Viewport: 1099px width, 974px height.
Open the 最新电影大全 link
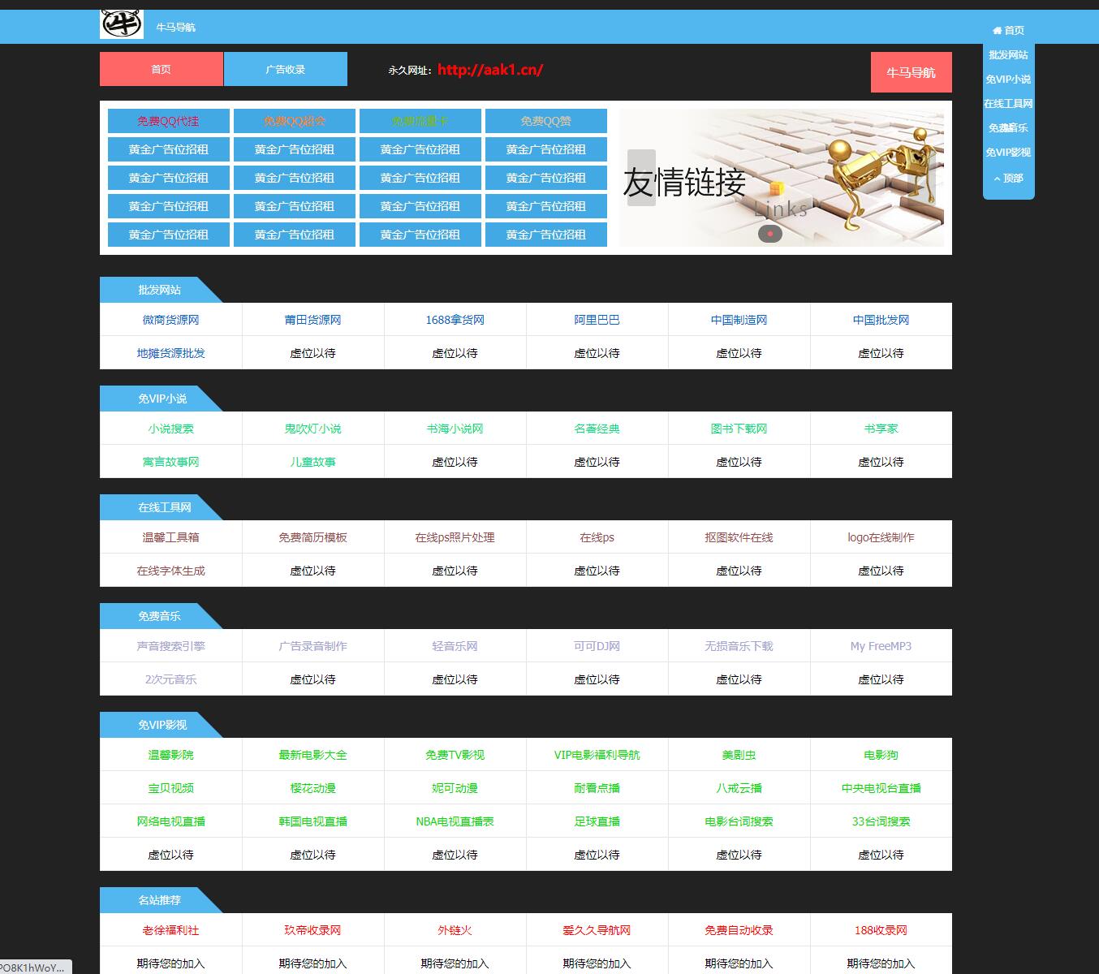point(312,755)
